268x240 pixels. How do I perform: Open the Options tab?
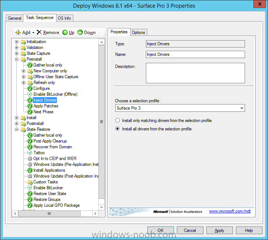[139, 33]
